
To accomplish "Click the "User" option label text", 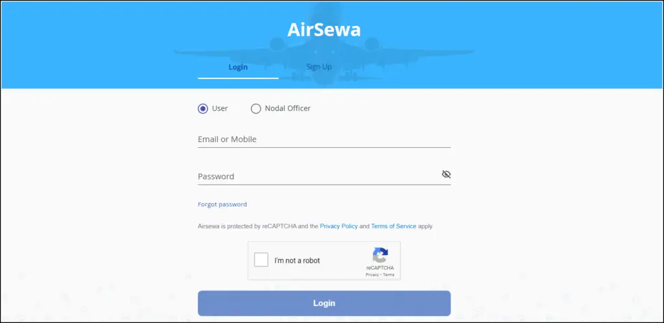I will tap(220, 108).
